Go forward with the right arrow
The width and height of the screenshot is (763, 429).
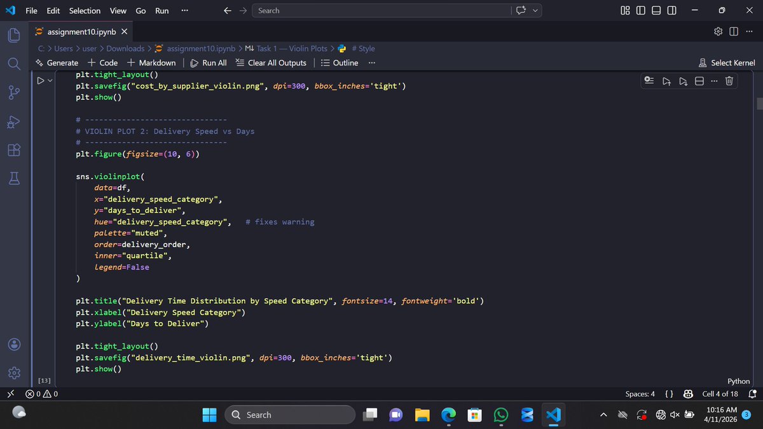point(242,10)
